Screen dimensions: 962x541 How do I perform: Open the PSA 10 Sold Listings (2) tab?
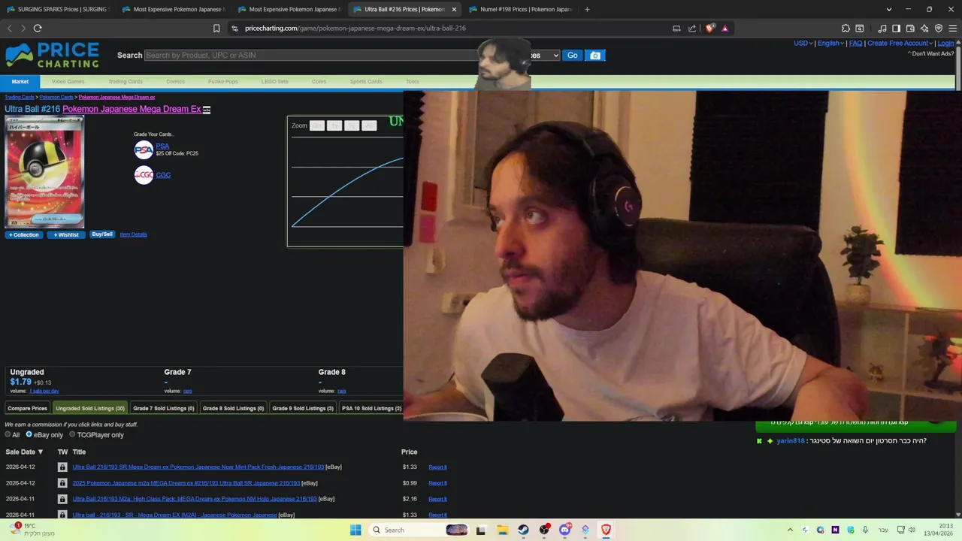(x=371, y=408)
